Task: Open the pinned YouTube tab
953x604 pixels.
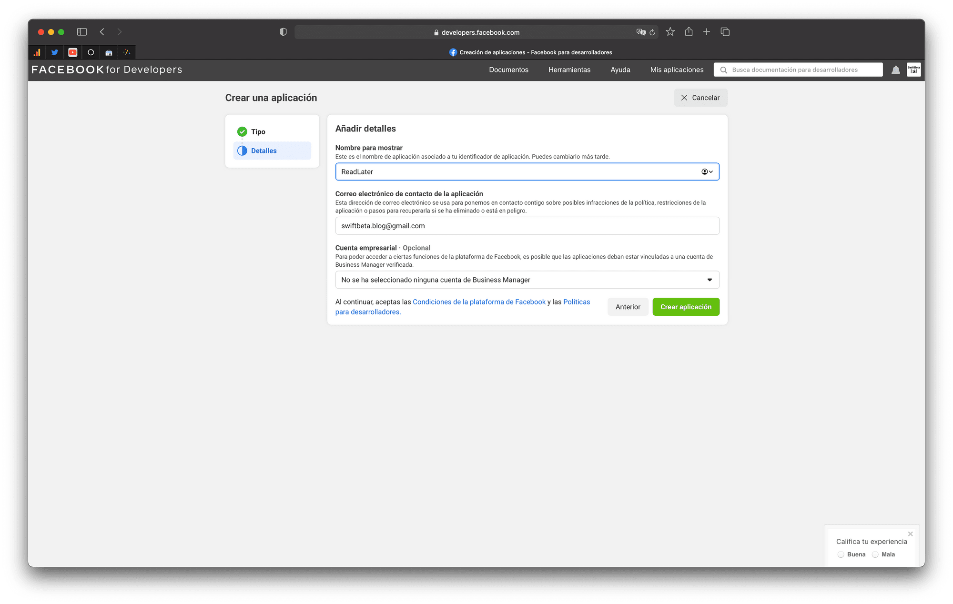Action: [73, 52]
